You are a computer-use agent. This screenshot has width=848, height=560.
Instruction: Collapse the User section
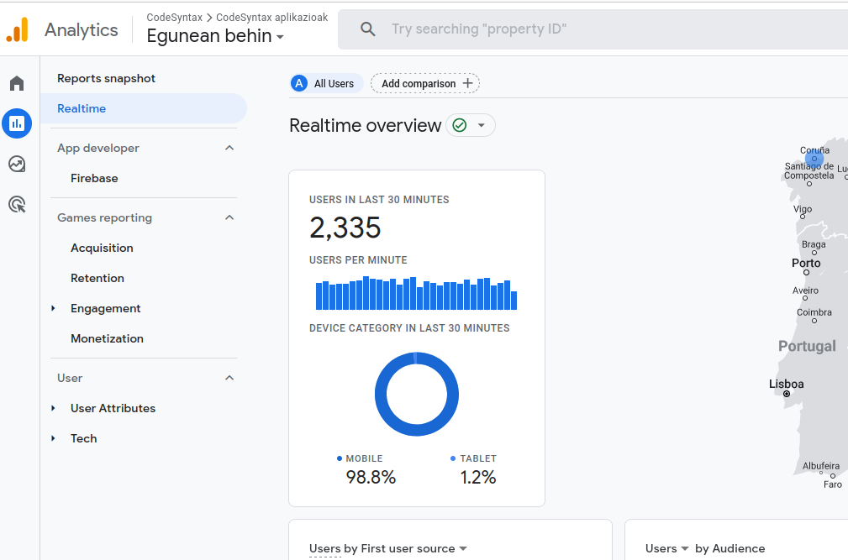(x=229, y=378)
